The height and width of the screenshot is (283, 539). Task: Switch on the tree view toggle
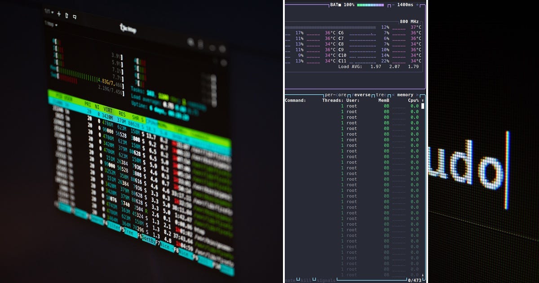(381, 95)
